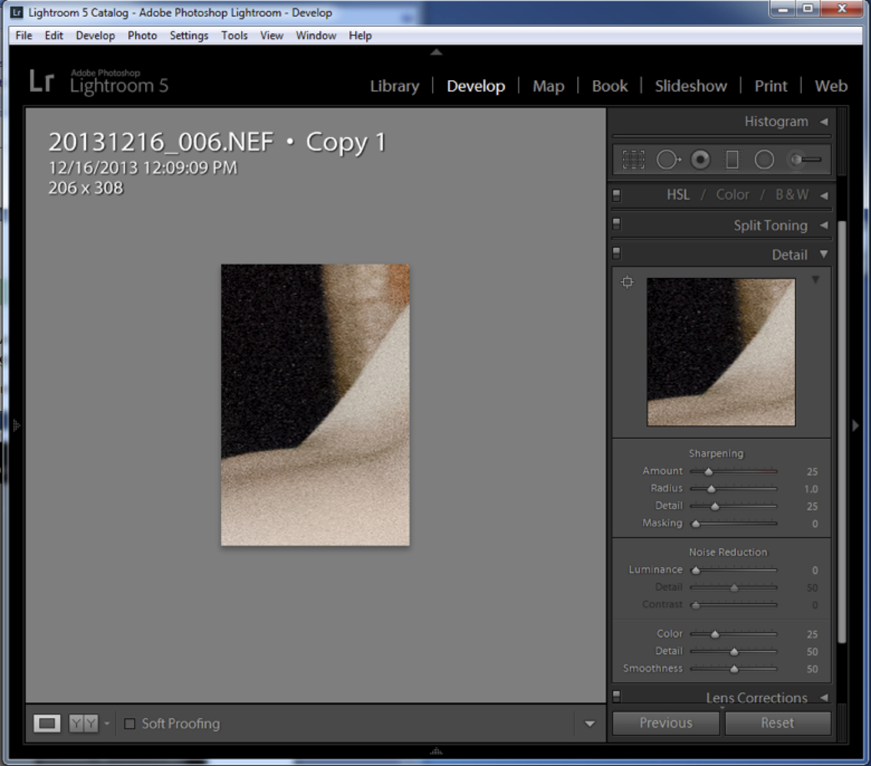871x766 pixels.
Task: Toggle the Detail panel on/off switch
Action: pyautogui.click(x=616, y=253)
